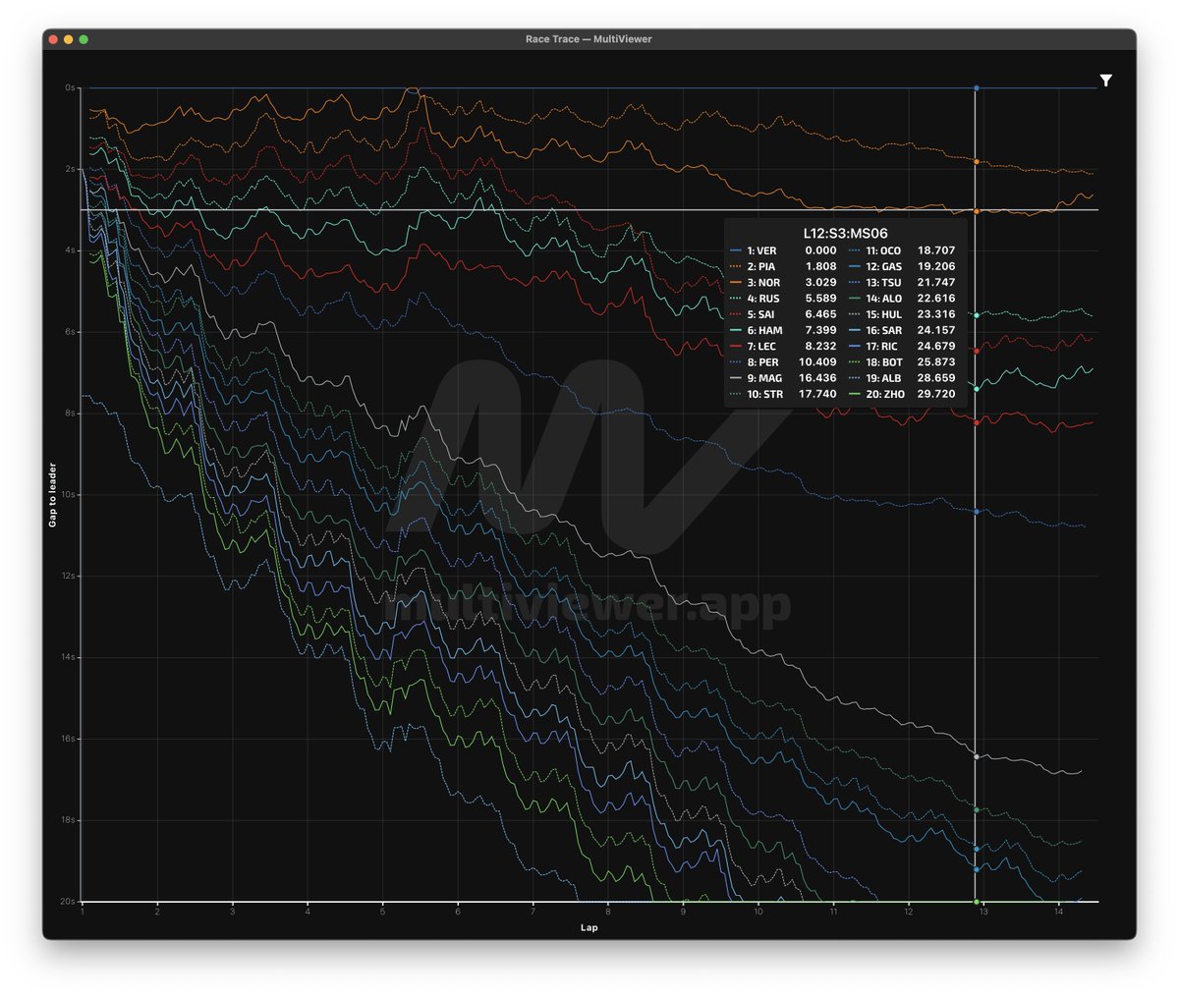Image resolution: width=1179 pixels, height=996 pixels.
Task: Choose legend entry 18: BOT
Action: [883, 362]
